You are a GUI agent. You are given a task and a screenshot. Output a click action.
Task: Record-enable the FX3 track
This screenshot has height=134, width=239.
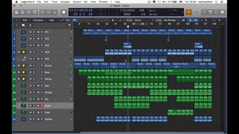tap(41, 45)
